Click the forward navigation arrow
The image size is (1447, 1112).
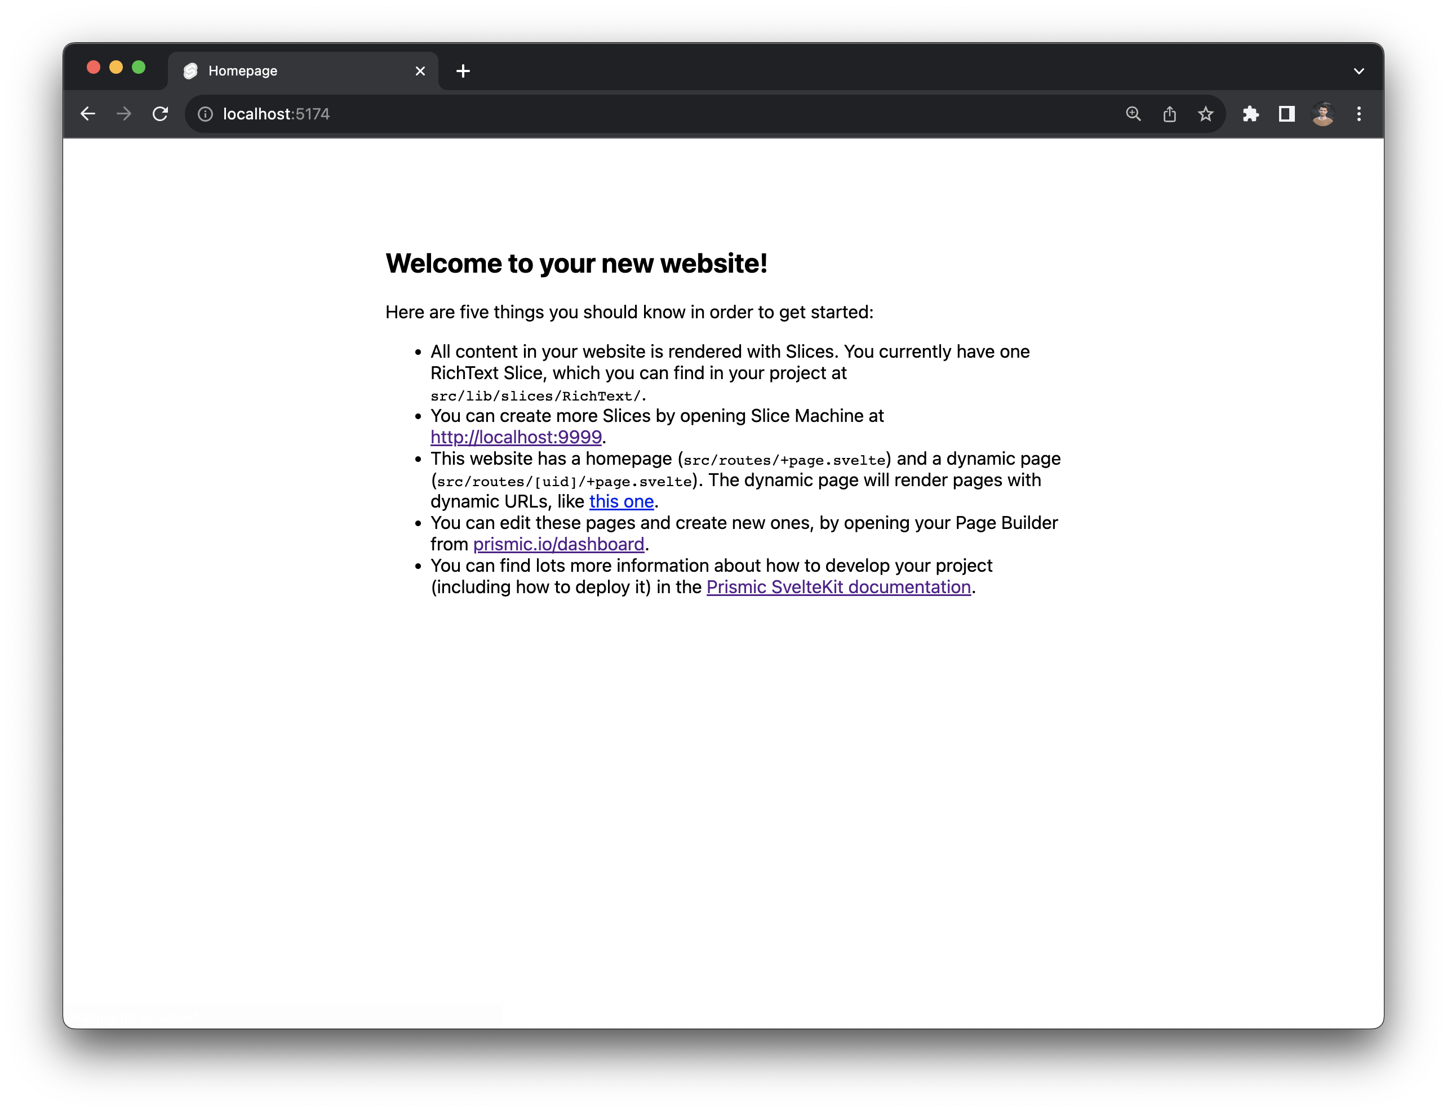pyautogui.click(x=124, y=114)
